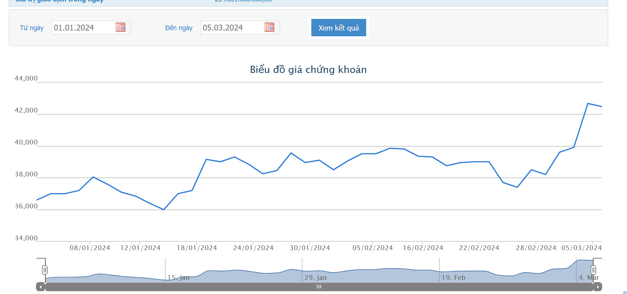Focus the end date field showing 05.03.2024
This screenshot has height=294, width=627.
232,28
